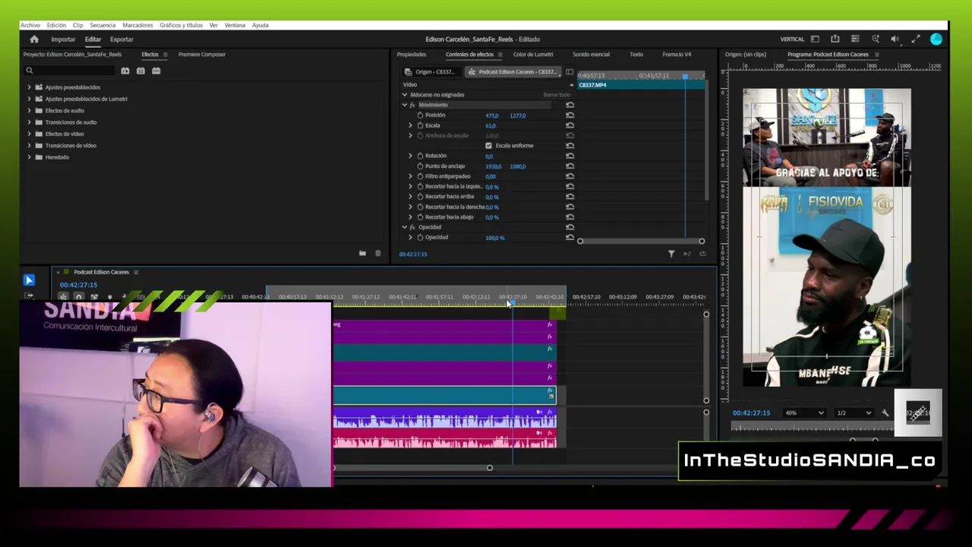Expand the Ajustes preestablecidos folder
Screen dimensions: 972x547
29,87
